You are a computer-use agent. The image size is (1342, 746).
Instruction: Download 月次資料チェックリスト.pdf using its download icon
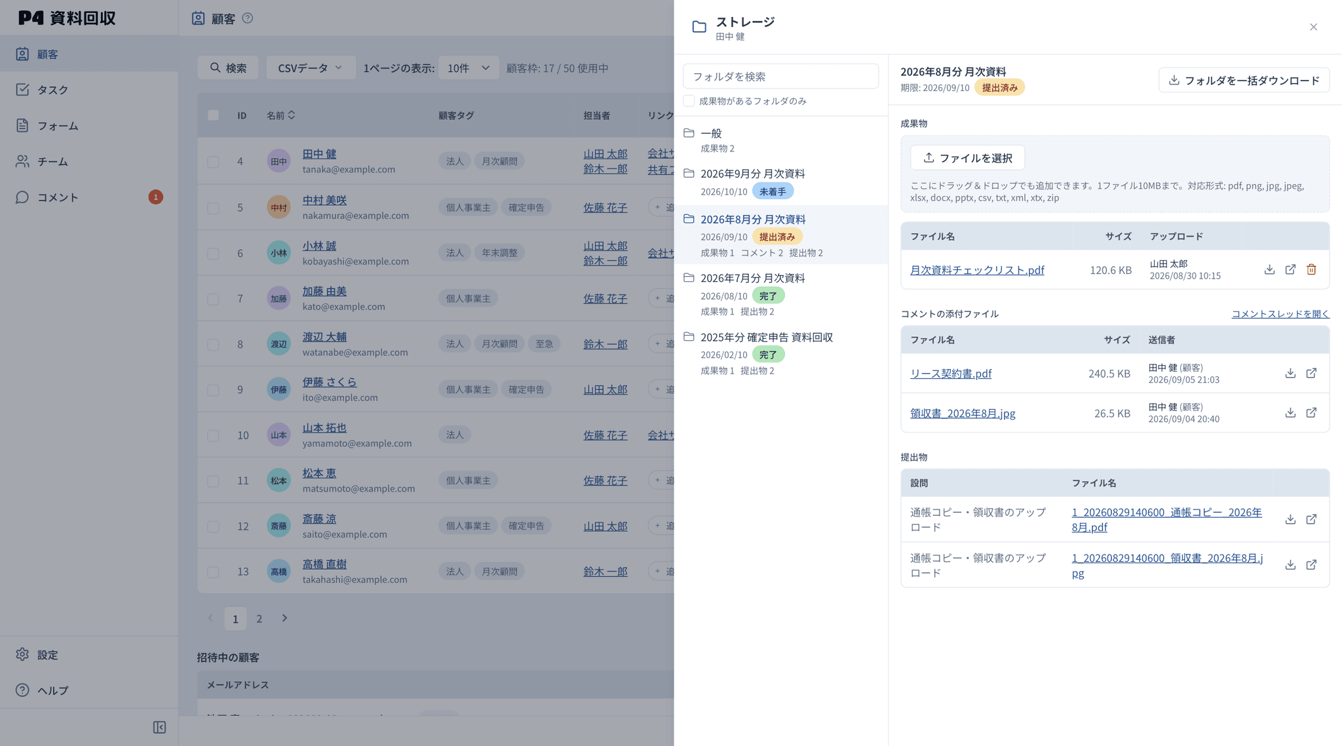(1269, 269)
